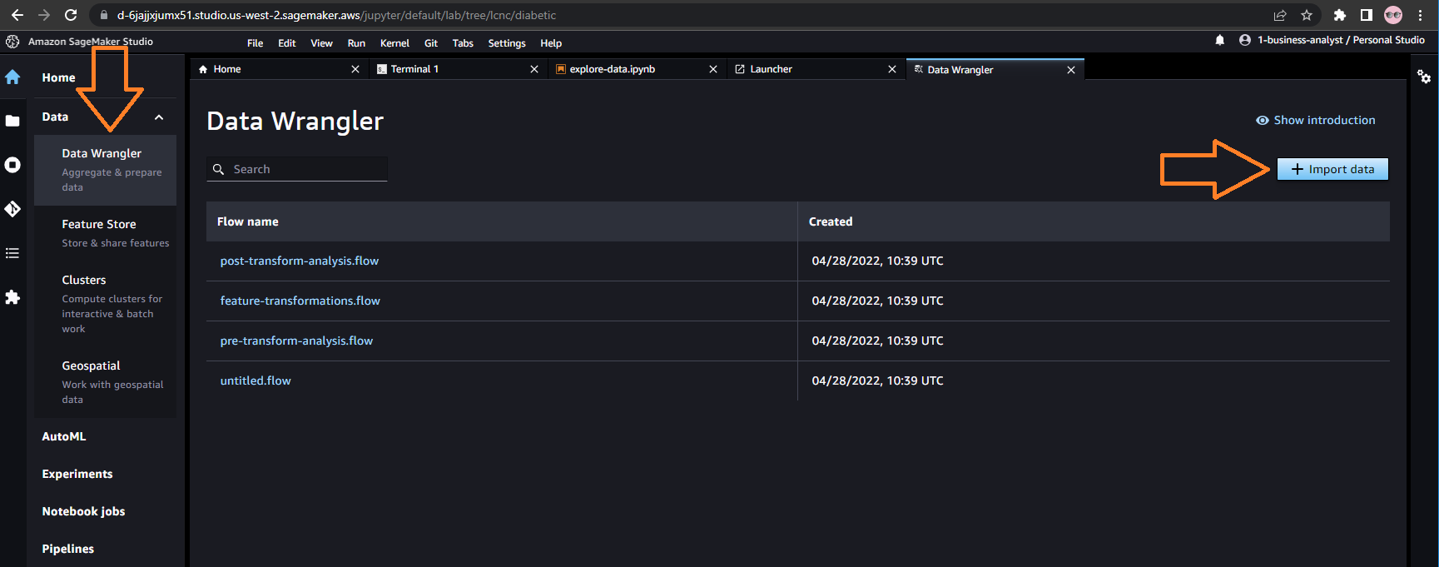Collapse the Data section chevron
The height and width of the screenshot is (567, 1439).
159,117
